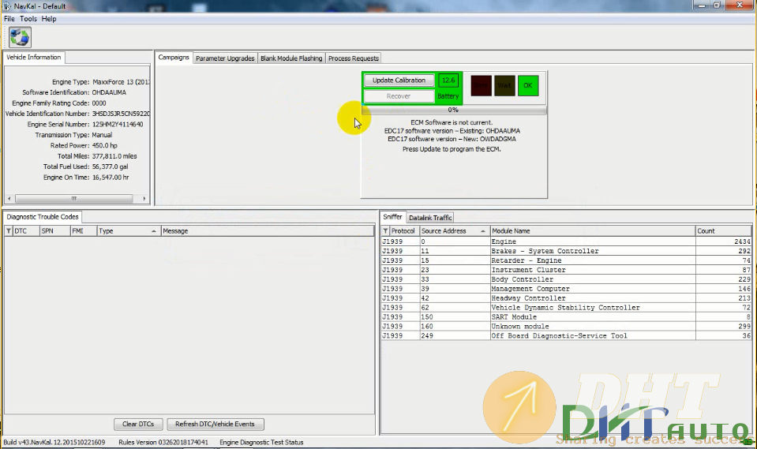Click the Total Miles value
The width and height of the screenshot is (757, 449).
[x=114, y=156]
